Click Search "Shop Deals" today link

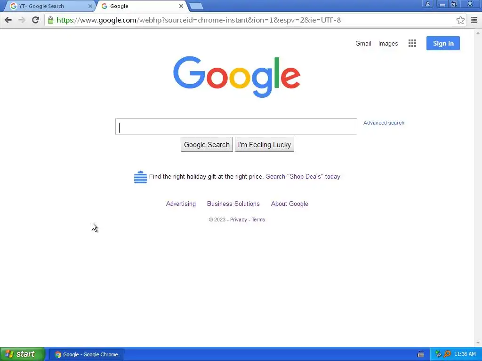click(x=303, y=177)
